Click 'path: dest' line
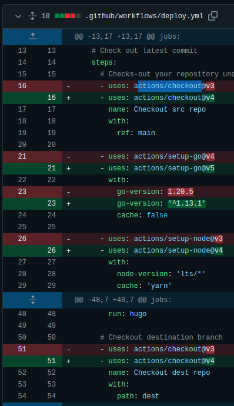234x406 pixels. coord(138,396)
